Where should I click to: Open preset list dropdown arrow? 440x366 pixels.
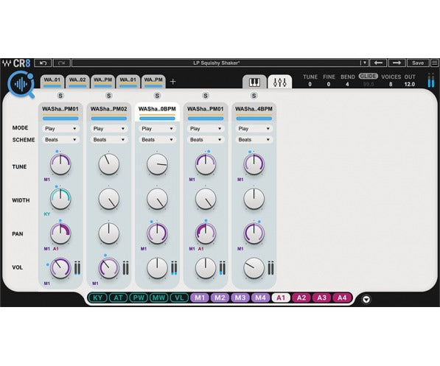(x=364, y=63)
